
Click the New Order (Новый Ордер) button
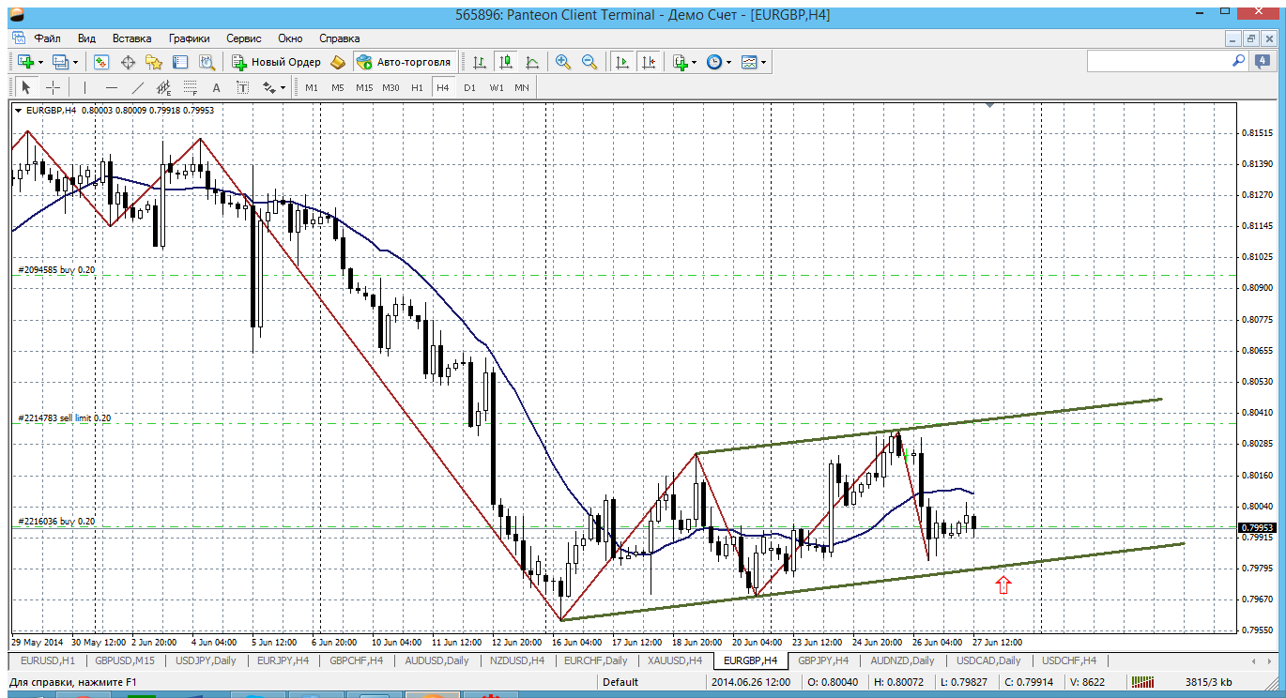[277, 62]
